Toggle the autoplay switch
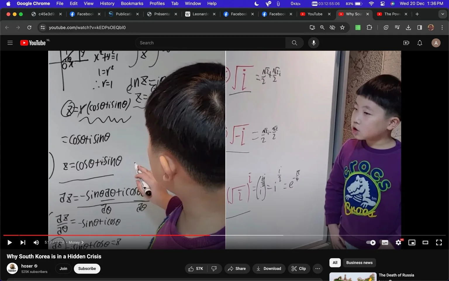Image resolution: width=449 pixels, height=281 pixels. click(x=371, y=242)
